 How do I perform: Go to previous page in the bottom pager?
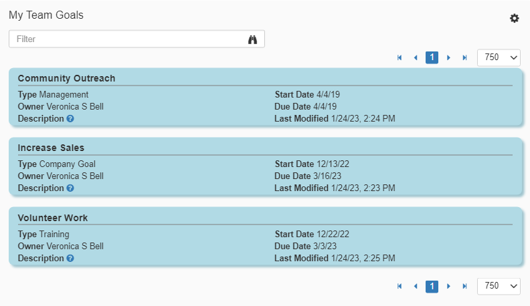pyautogui.click(x=416, y=286)
